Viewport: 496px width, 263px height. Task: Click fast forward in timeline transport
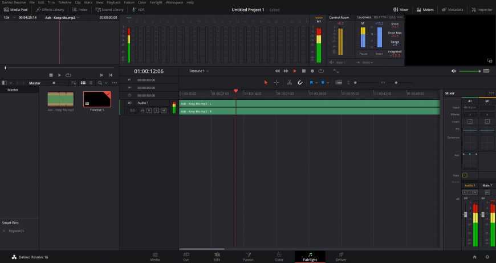click(x=286, y=71)
